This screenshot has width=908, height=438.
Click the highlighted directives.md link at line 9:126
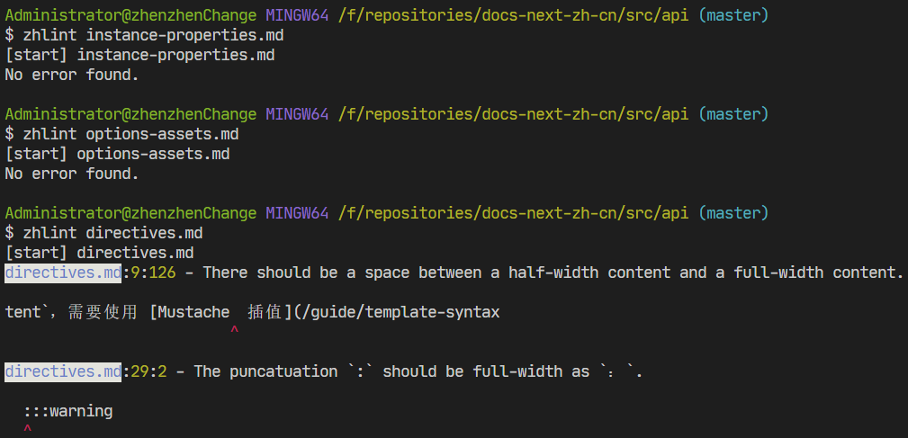pos(62,273)
